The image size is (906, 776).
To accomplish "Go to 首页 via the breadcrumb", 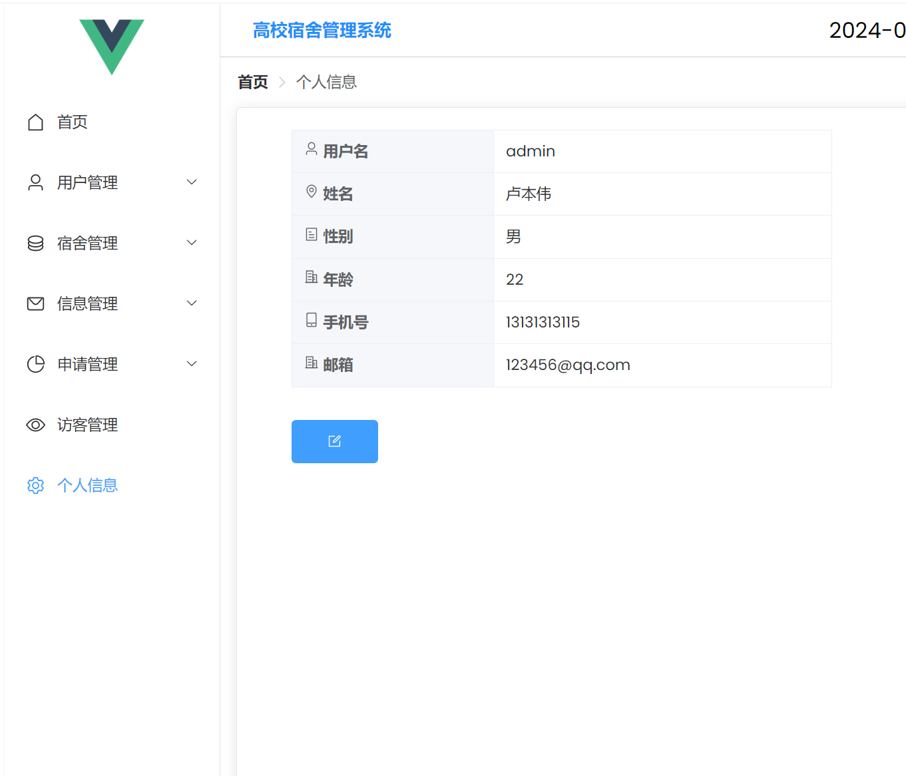I will click(253, 83).
